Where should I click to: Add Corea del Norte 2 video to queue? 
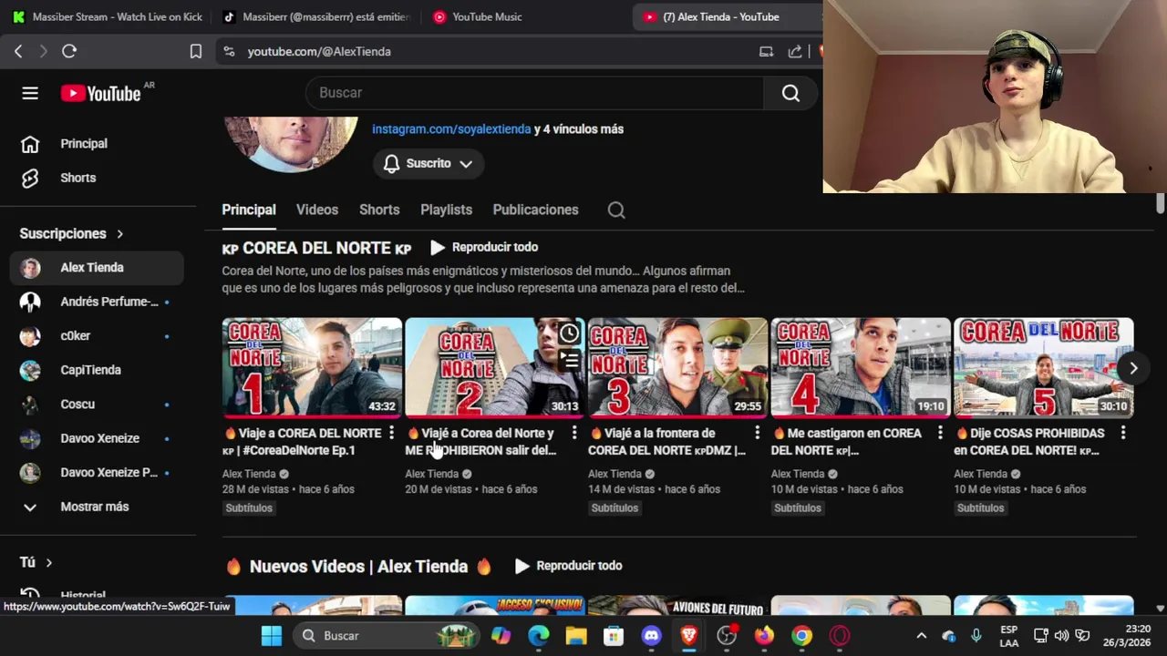click(569, 361)
